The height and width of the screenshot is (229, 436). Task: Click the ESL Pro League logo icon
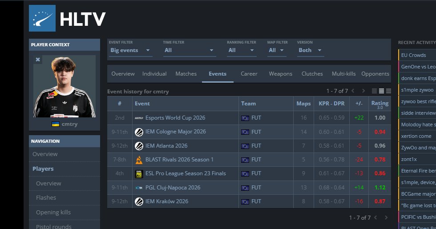click(x=139, y=174)
